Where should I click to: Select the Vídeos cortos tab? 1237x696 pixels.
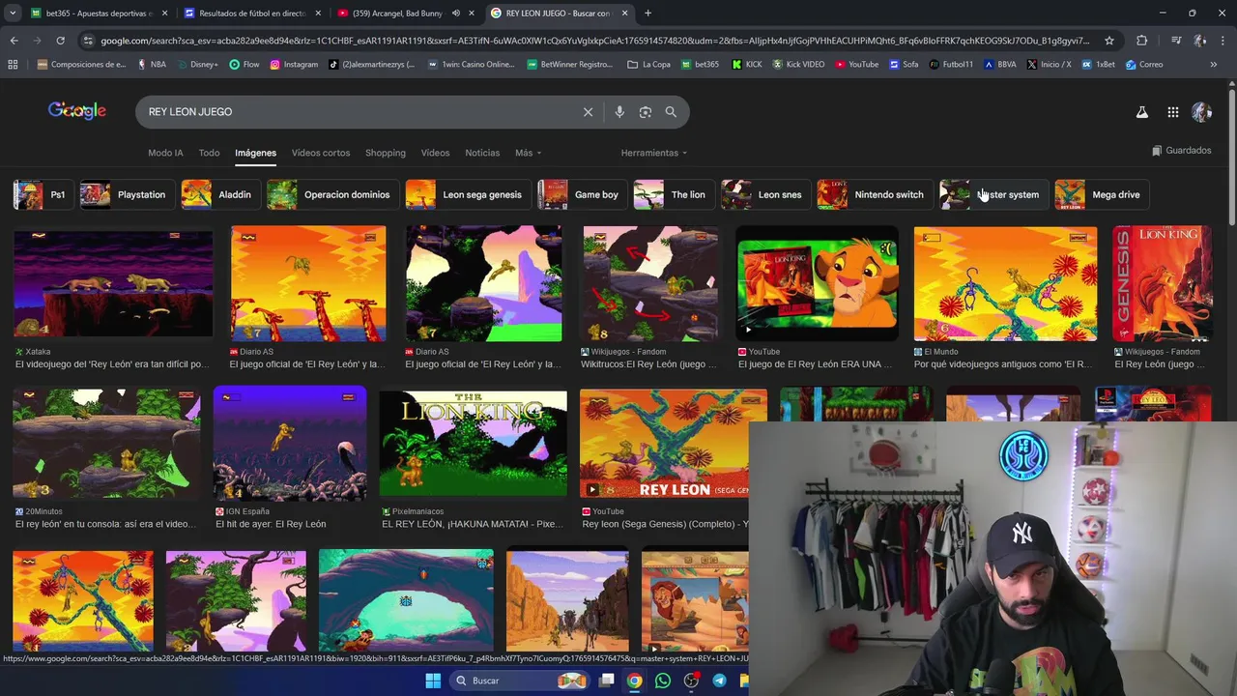point(321,153)
